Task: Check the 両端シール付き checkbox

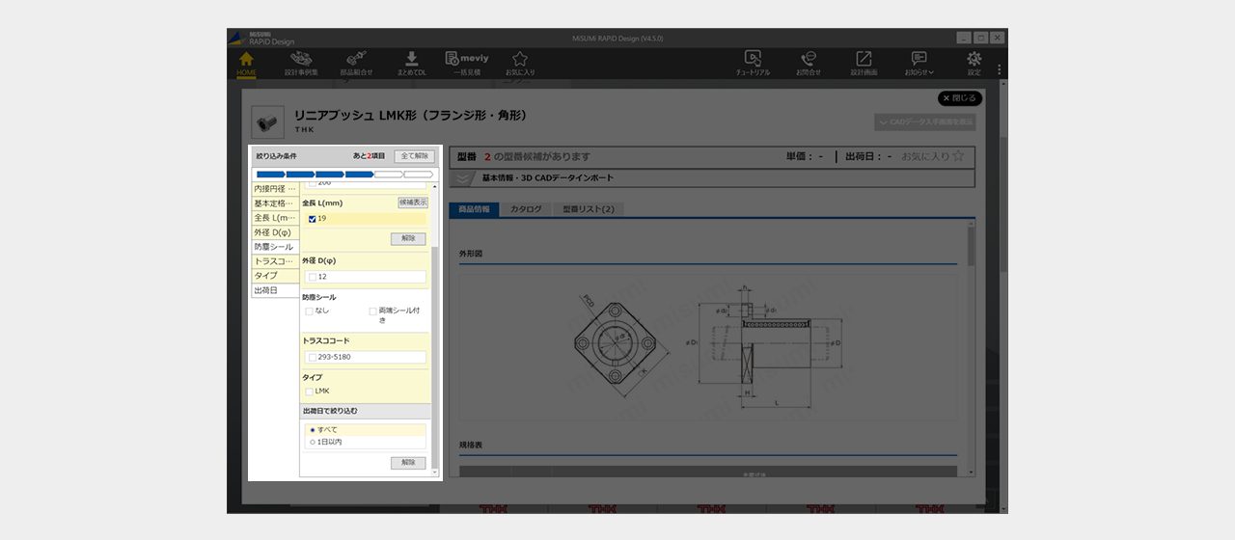Action: (x=372, y=311)
